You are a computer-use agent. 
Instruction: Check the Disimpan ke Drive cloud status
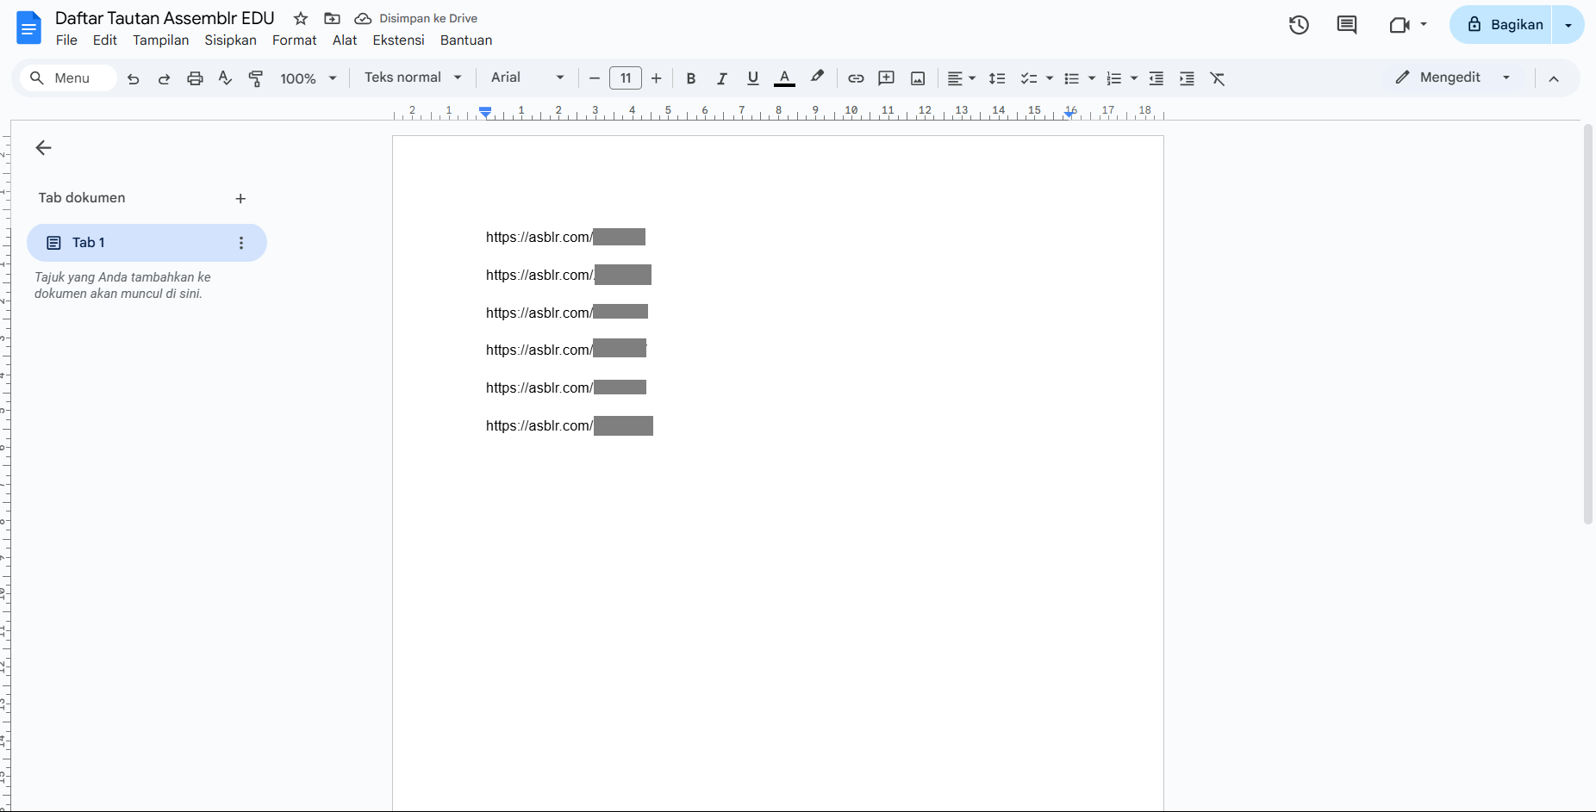click(x=416, y=18)
